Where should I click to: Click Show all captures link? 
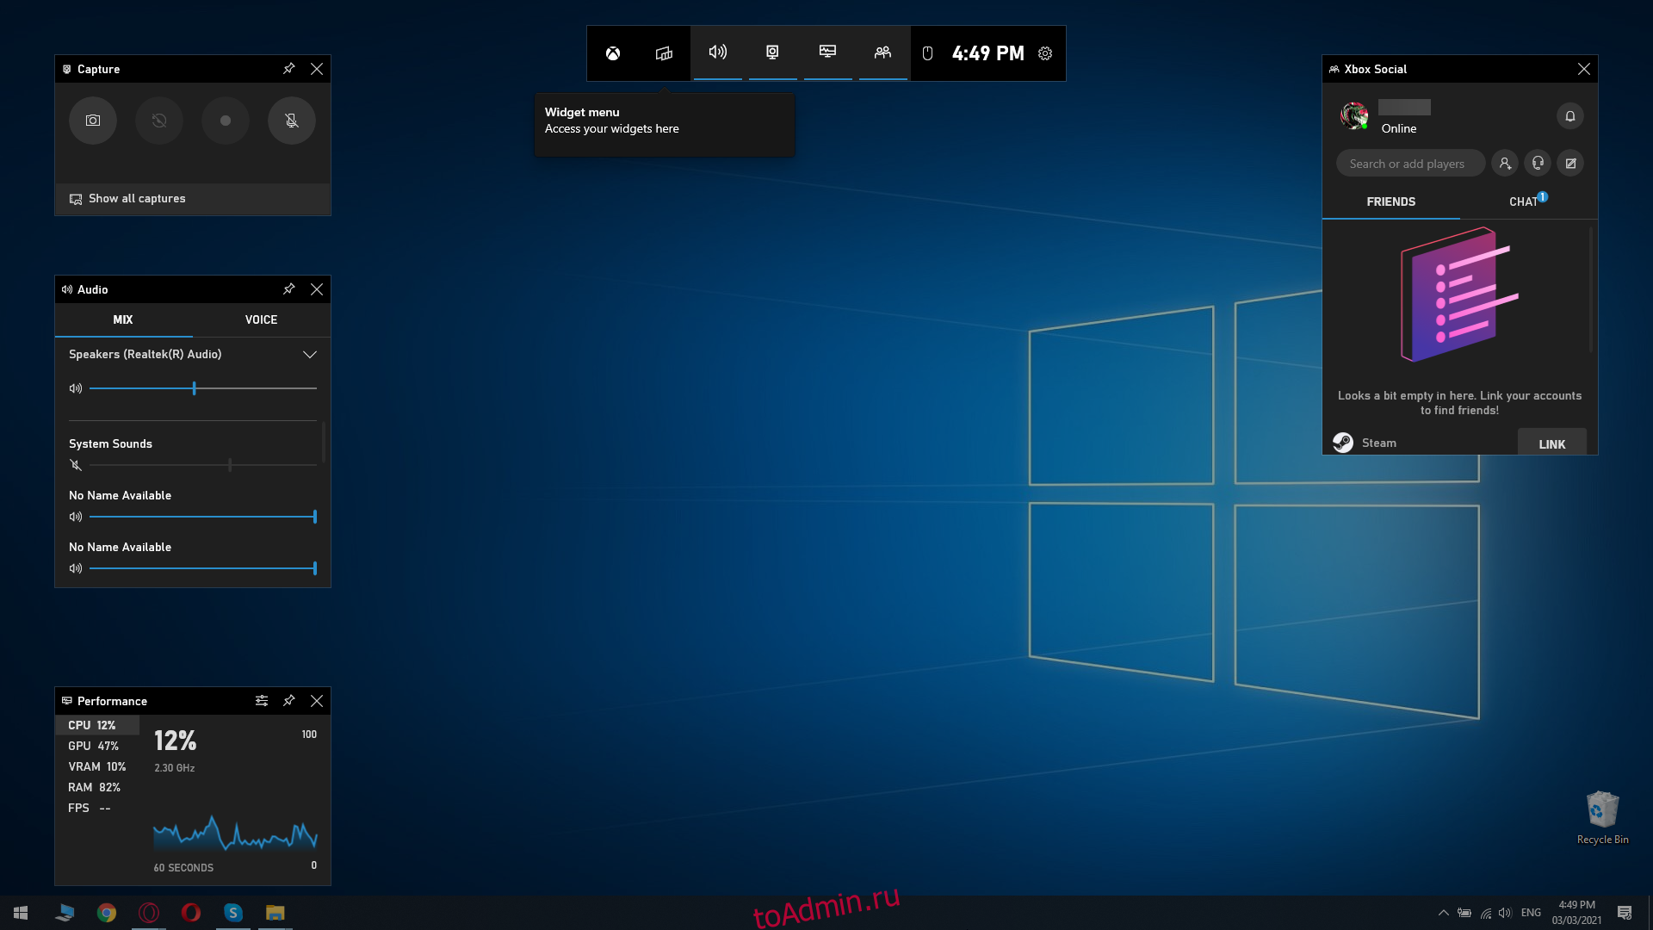coord(136,199)
